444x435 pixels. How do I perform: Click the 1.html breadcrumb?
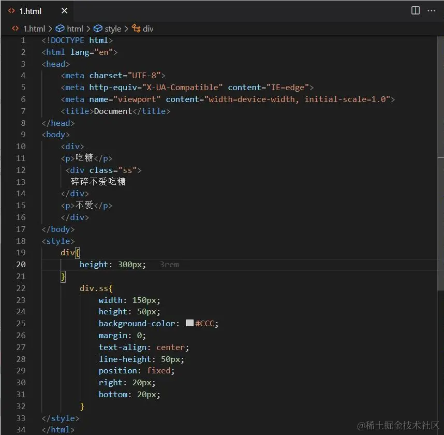pos(34,28)
